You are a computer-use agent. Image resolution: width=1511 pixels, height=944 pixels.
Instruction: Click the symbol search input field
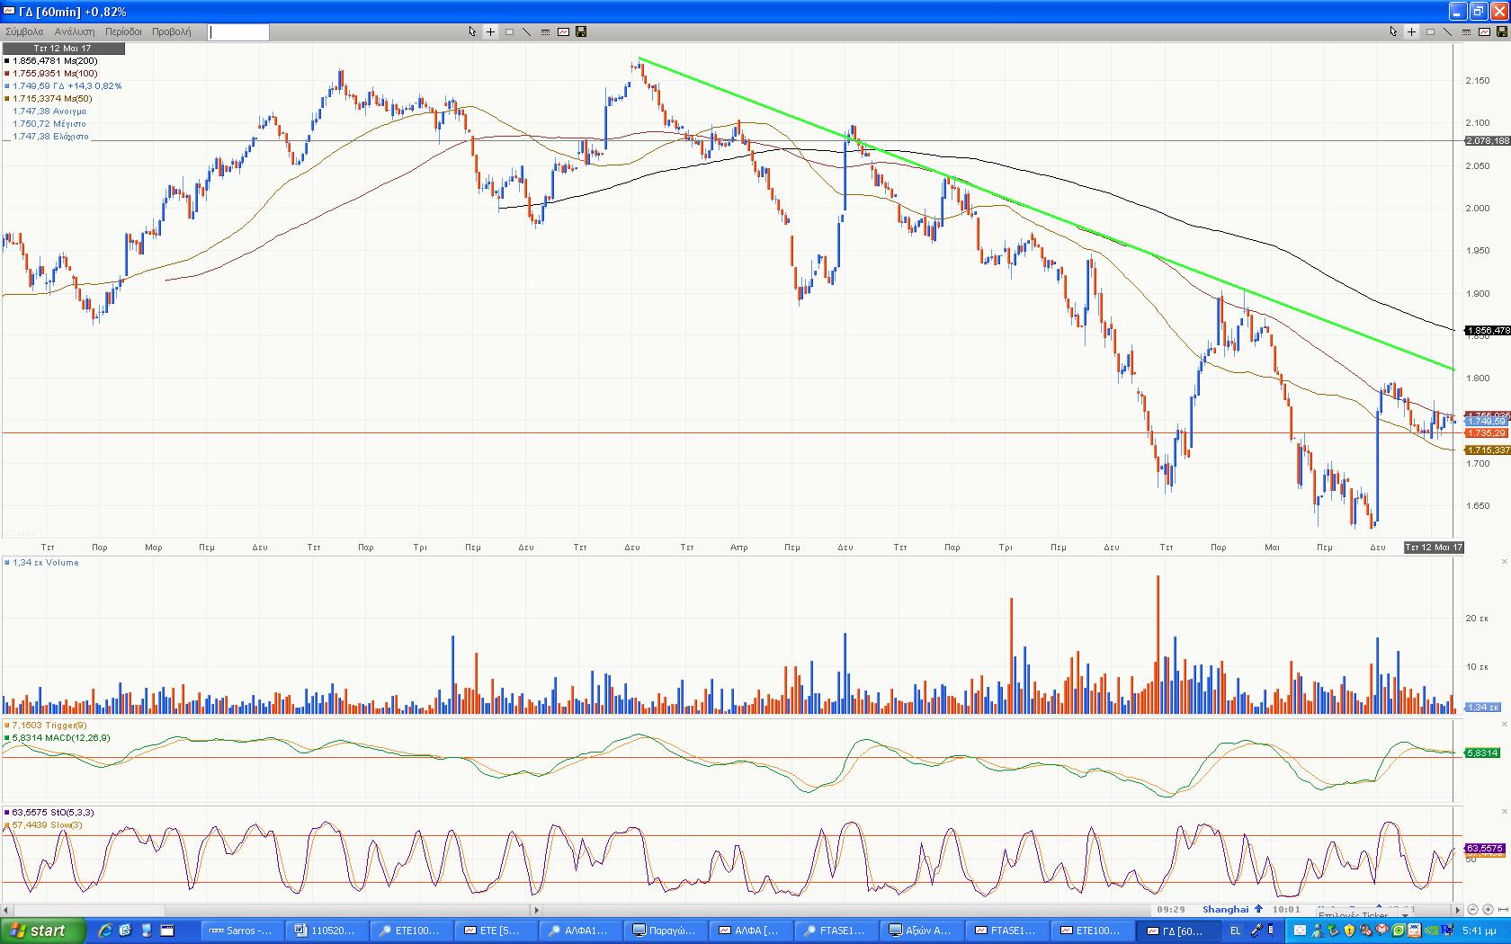pyautogui.click(x=238, y=32)
